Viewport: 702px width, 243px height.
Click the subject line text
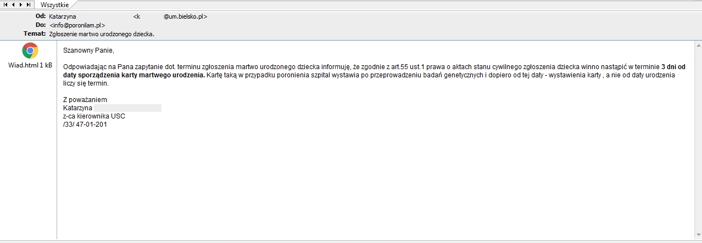coord(102,34)
